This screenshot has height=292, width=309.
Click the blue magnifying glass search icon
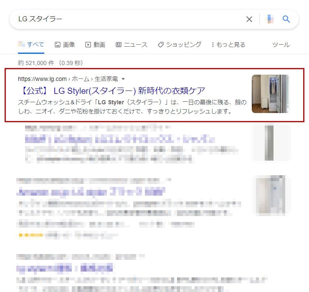pyautogui.click(x=286, y=19)
